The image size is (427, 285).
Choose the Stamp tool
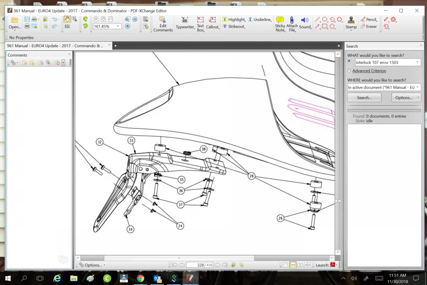351,20
